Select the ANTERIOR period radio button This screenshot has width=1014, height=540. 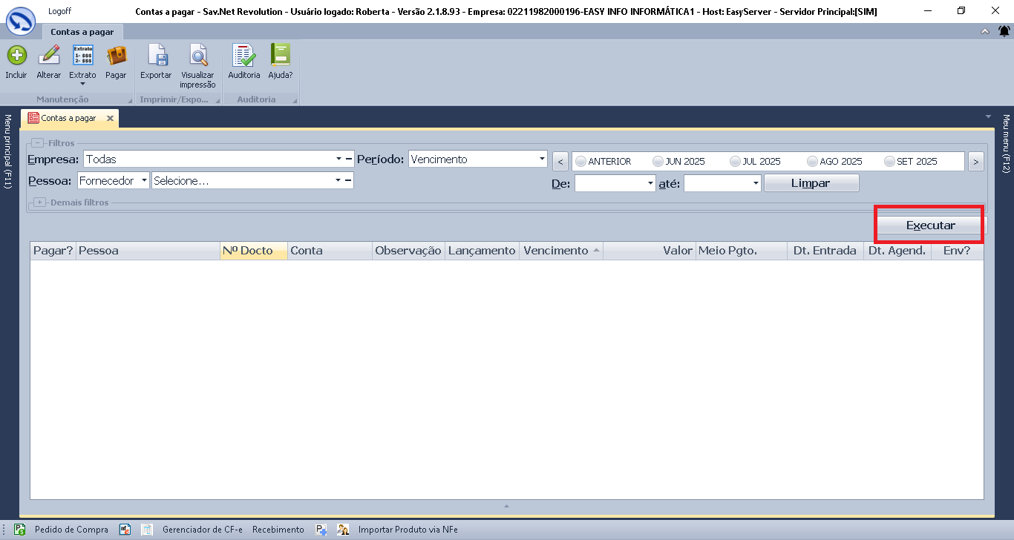[581, 162]
